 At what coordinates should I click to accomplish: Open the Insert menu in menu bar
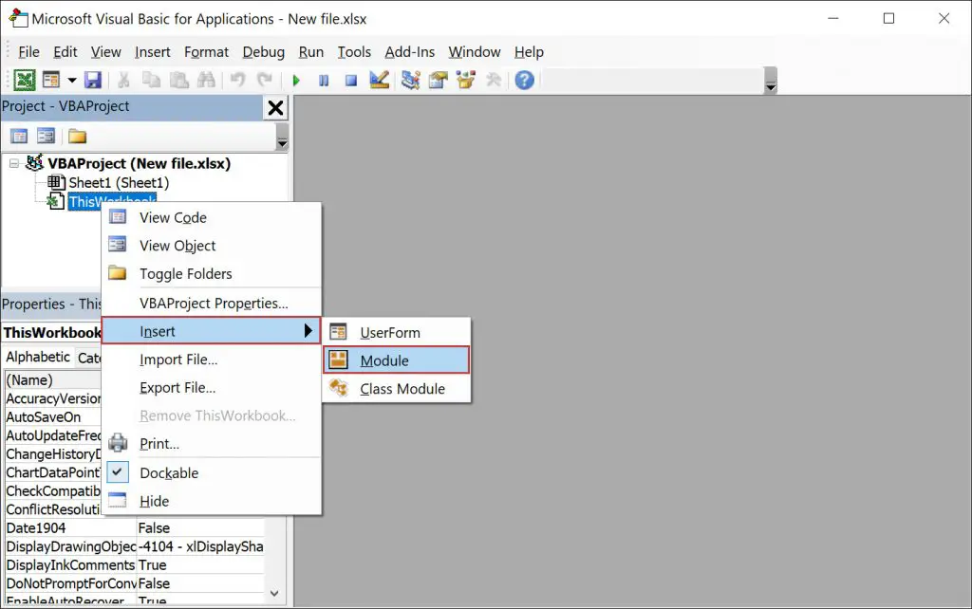153,52
